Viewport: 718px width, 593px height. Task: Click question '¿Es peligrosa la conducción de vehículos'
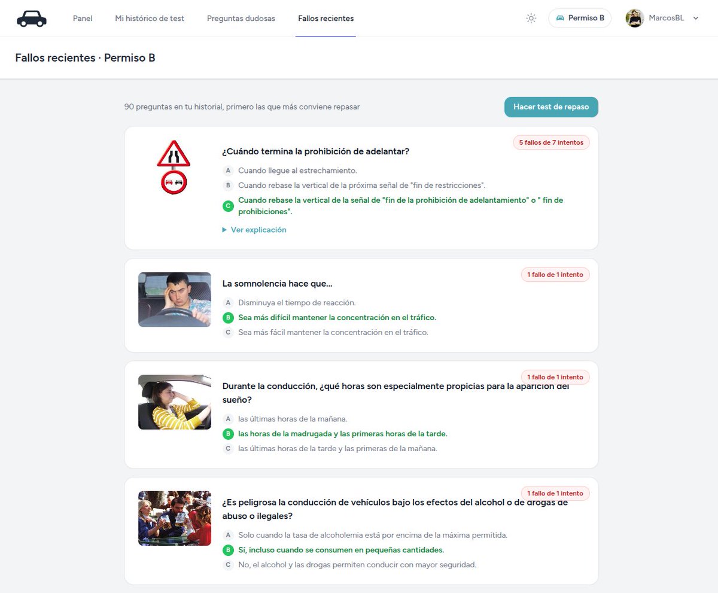(395, 509)
